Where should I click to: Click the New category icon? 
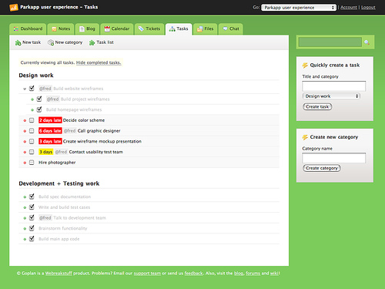[x=51, y=42]
